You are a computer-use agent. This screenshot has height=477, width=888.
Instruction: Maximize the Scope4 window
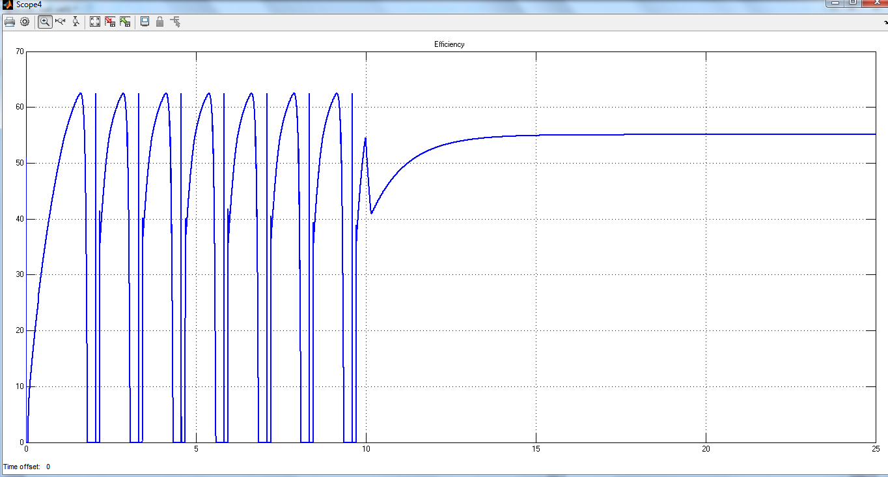(x=853, y=3)
